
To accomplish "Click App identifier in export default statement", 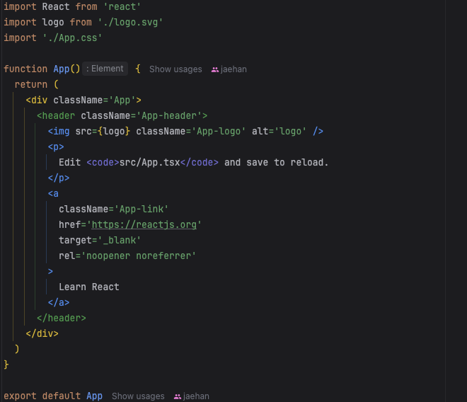I will [x=94, y=396].
